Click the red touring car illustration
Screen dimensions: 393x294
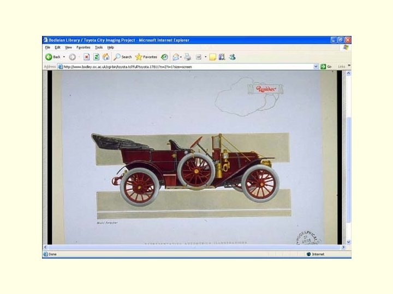point(186,169)
